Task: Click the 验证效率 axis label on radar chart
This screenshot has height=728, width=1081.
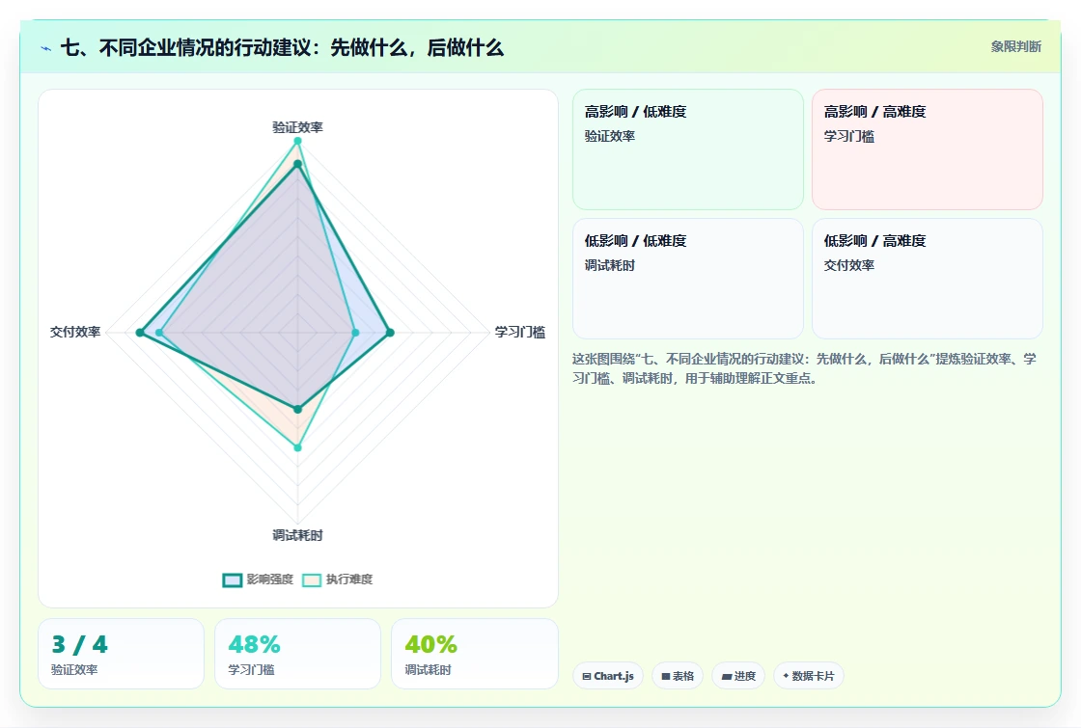Action: (298, 127)
